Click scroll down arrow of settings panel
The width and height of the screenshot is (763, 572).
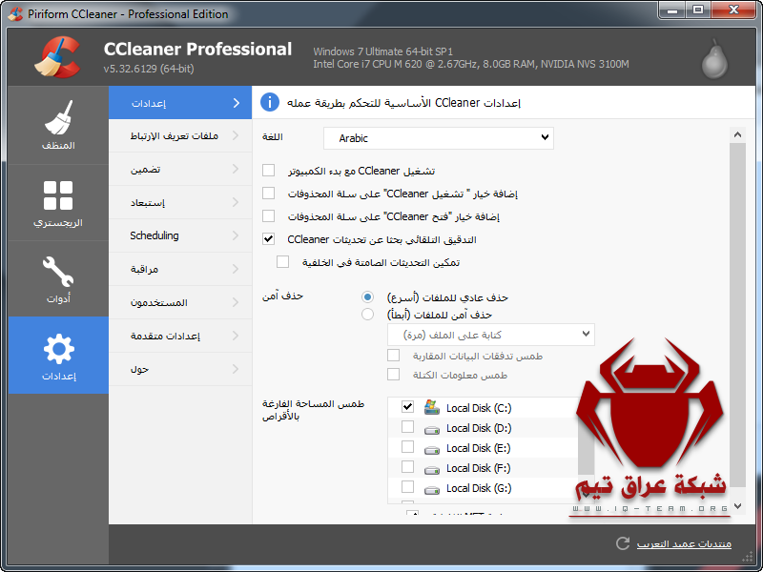[737, 506]
